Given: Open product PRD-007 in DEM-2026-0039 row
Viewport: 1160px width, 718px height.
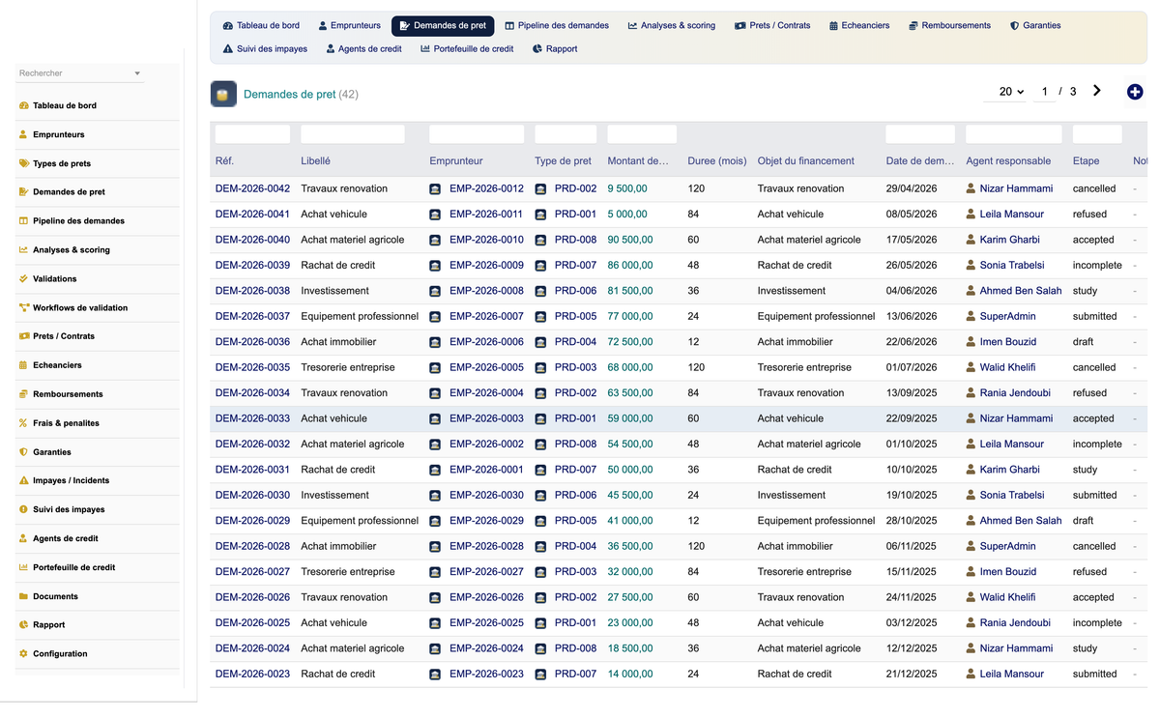Looking at the screenshot, I should coord(575,266).
